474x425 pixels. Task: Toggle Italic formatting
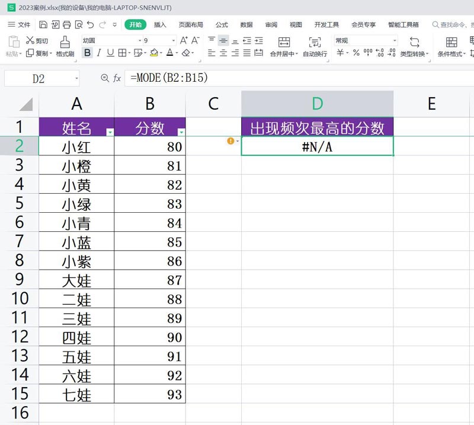[x=99, y=53]
